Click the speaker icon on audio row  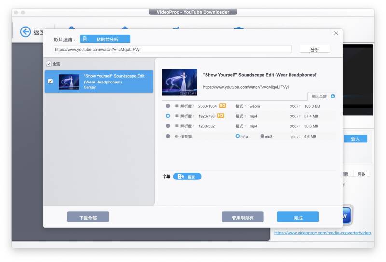click(176, 136)
